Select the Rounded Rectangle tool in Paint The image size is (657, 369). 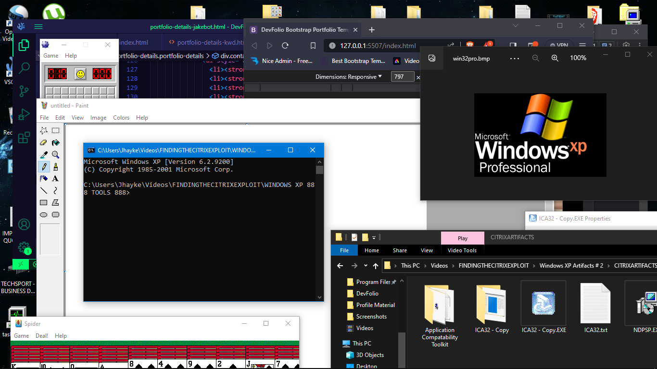56,215
